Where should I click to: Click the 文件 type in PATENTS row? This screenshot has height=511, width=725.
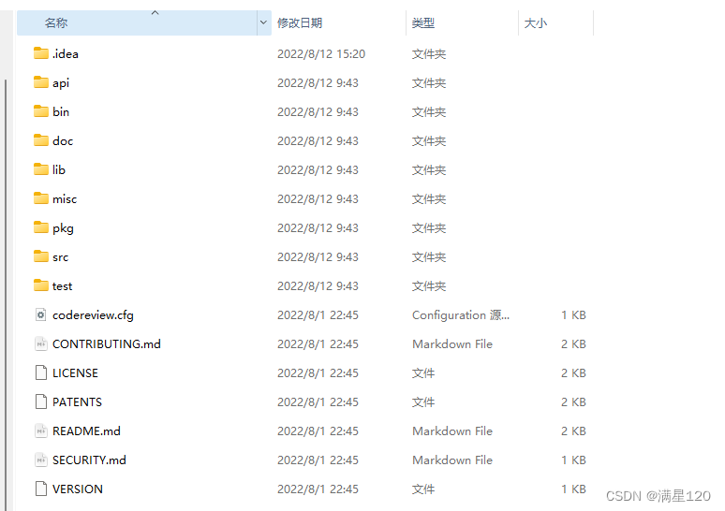point(423,401)
